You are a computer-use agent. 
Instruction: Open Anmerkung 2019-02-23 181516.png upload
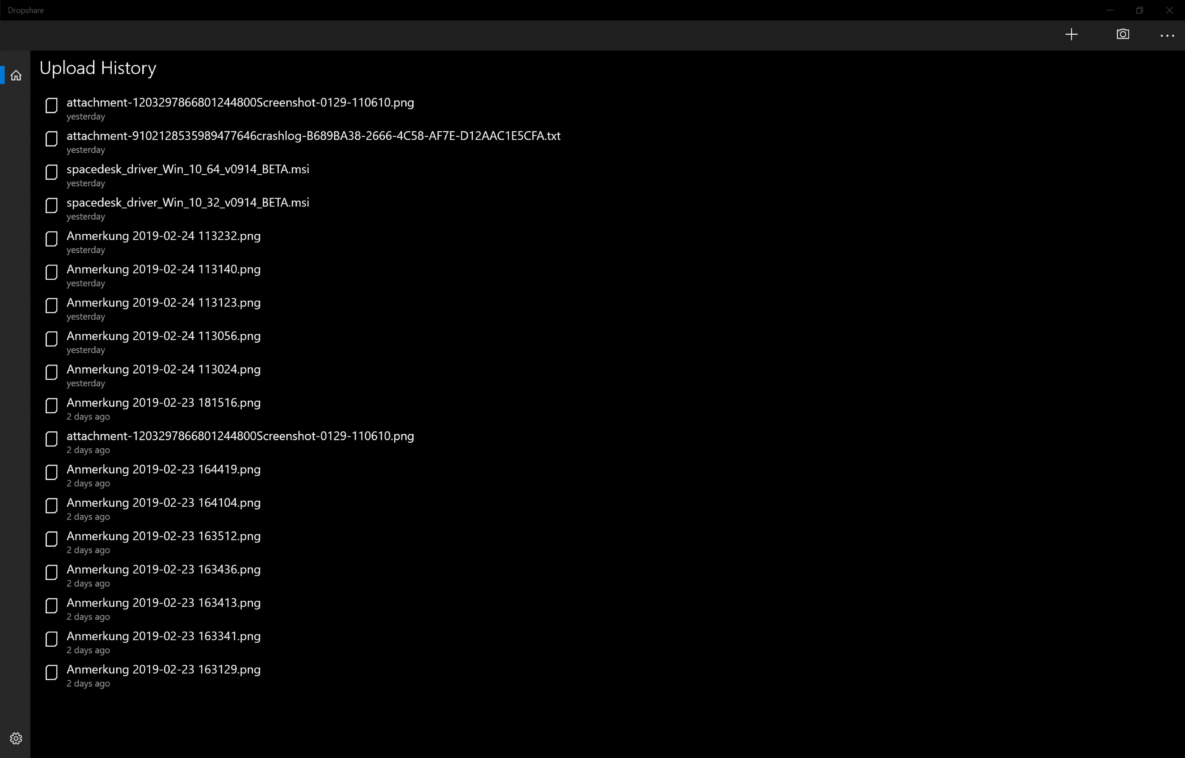pos(163,403)
